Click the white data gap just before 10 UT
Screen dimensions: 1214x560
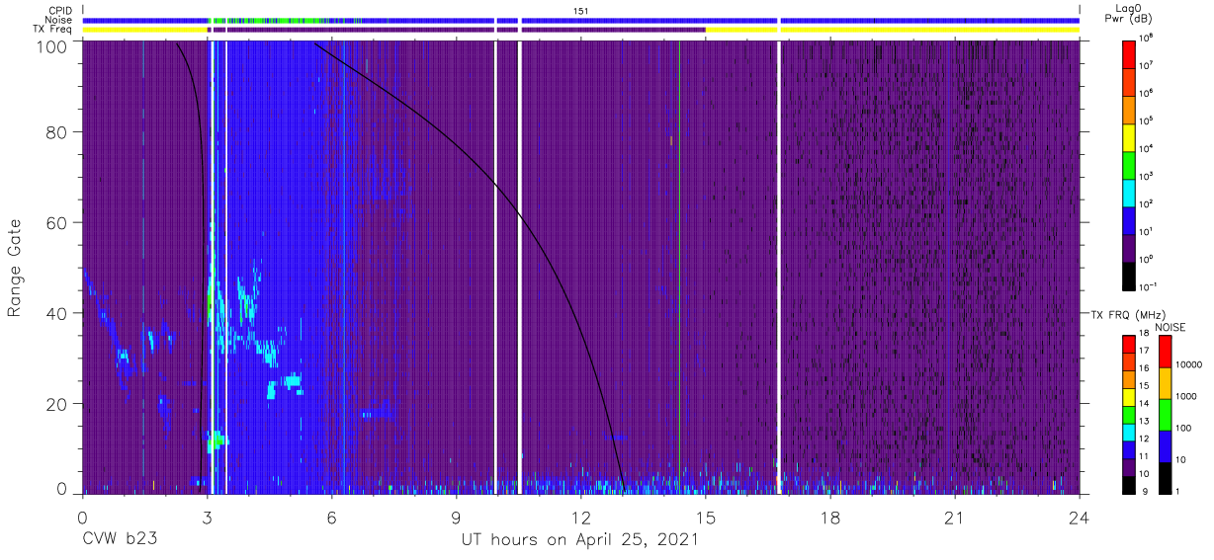click(x=495, y=267)
